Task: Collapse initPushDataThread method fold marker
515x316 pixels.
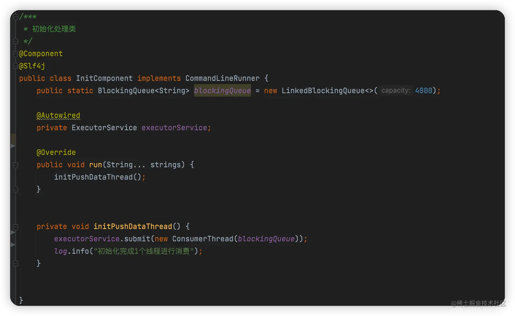Action: [x=16, y=227]
